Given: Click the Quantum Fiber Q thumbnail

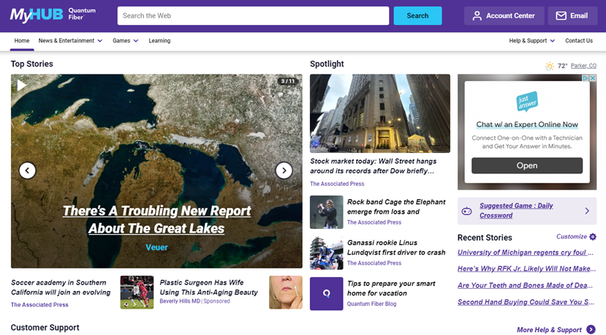Looking at the screenshot, I should [x=327, y=293].
